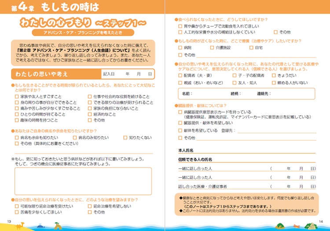Select 痛みや苦しみが少なくすごせること checkbox
This screenshot has height=231, width=330.
pyautogui.click(x=17, y=108)
